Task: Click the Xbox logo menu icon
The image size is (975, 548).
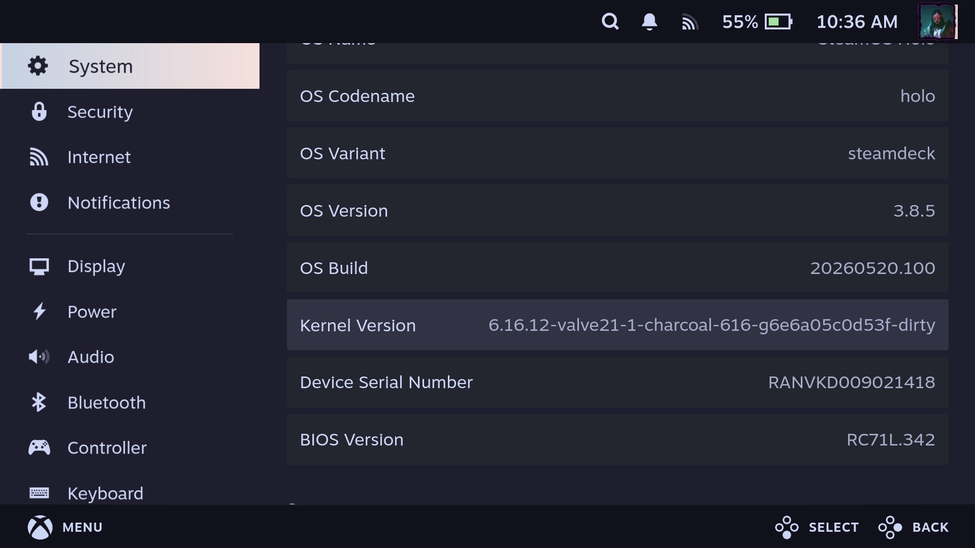Action: [x=40, y=527]
